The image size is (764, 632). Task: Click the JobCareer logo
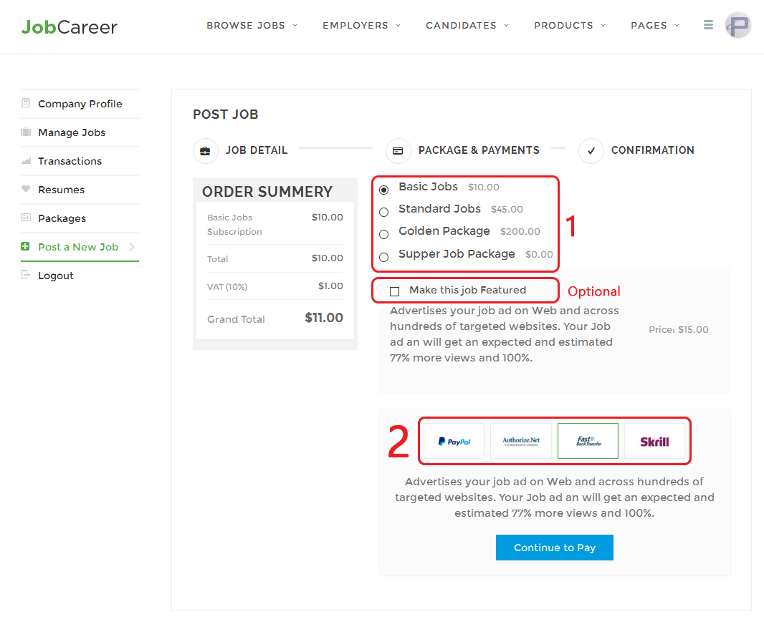(x=70, y=27)
